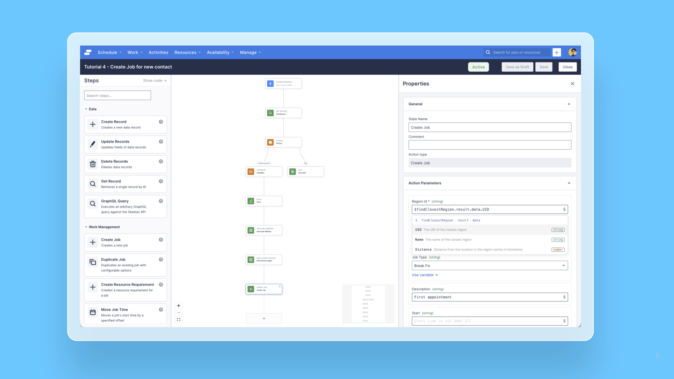The width and height of the screenshot is (674, 379).
Task: Open the Availability menu
Action: point(220,53)
